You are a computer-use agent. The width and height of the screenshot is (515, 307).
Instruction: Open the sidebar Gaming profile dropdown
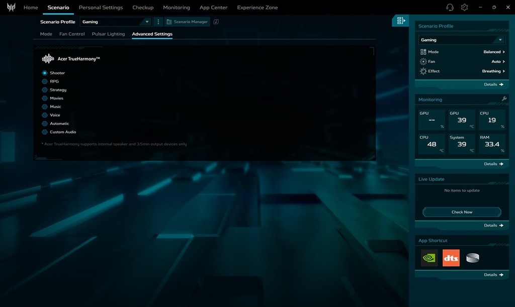point(462,40)
